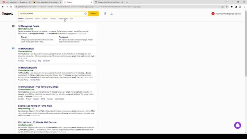Viewport: 247px width, 139px height.
Task: Start voice search with the microphone icon
Action: coord(105,14)
